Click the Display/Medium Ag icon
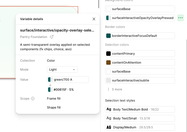The image size is (187, 132). pyautogui.click(x=109, y=127)
